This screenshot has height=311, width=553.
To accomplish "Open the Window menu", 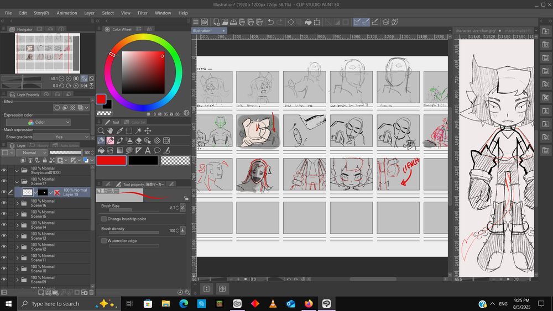I will 163,13.
